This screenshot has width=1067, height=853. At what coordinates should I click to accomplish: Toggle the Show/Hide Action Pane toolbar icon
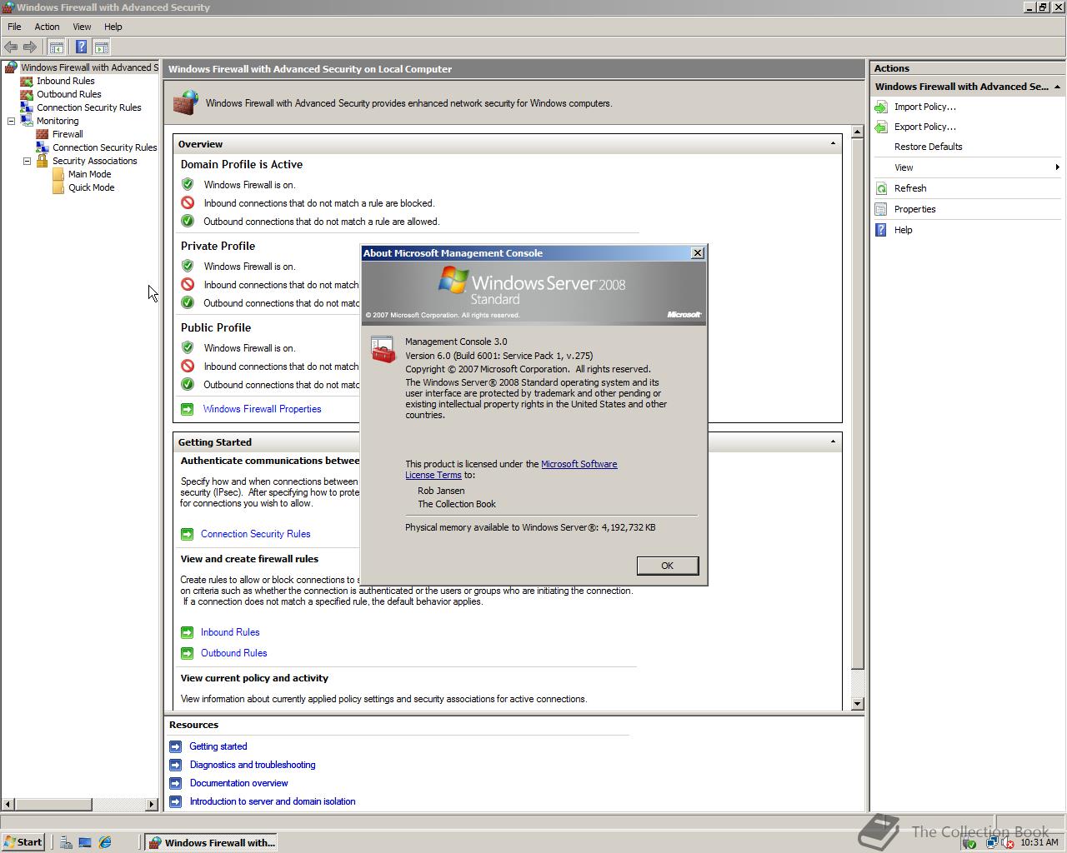pyautogui.click(x=102, y=47)
